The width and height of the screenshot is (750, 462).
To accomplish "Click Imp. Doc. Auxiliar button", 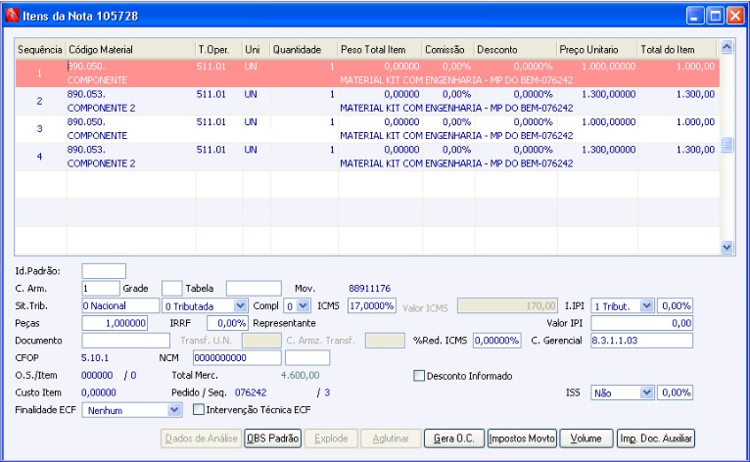I will click(x=656, y=439).
